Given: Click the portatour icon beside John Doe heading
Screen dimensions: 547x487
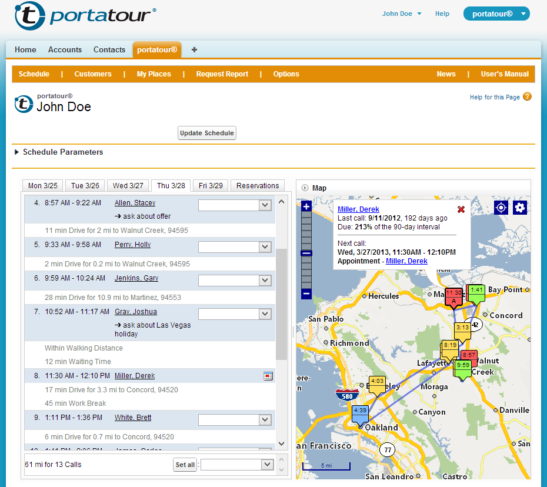Looking at the screenshot, I should pos(24,104).
